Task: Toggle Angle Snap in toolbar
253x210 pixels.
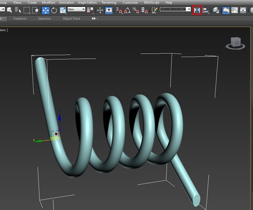Action: (x=127, y=10)
